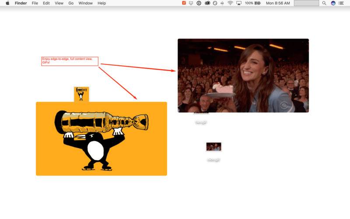350x219 pixels.
Task: Open the AirPlay display menu
Action: pos(239,3)
